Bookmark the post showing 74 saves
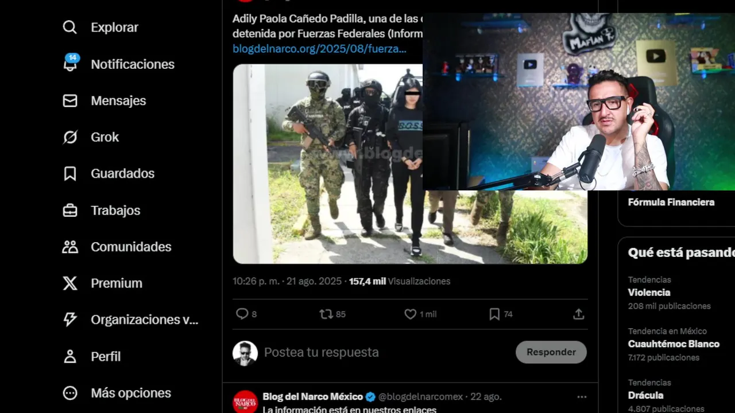The image size is (735, 413). tap(494, 314)
